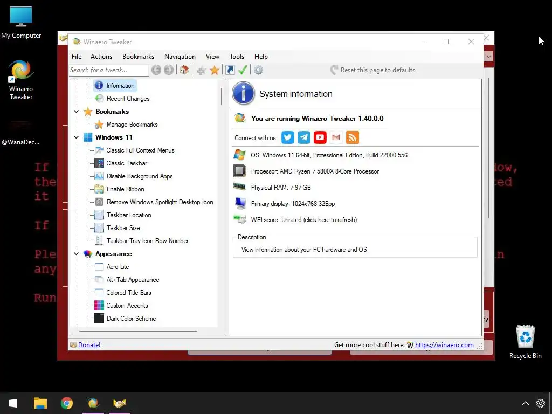Screen dimensions: 552x414
Task: Click the tree panel vertical scrollbar
Action: tap(222, 96)
